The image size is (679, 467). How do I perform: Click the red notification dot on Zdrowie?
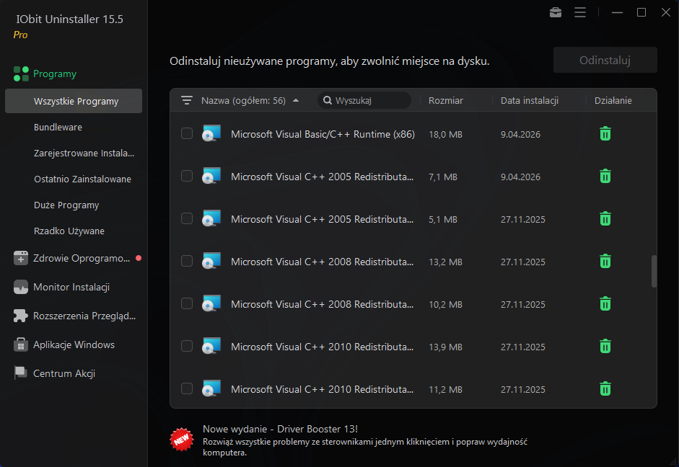point(139,258)
